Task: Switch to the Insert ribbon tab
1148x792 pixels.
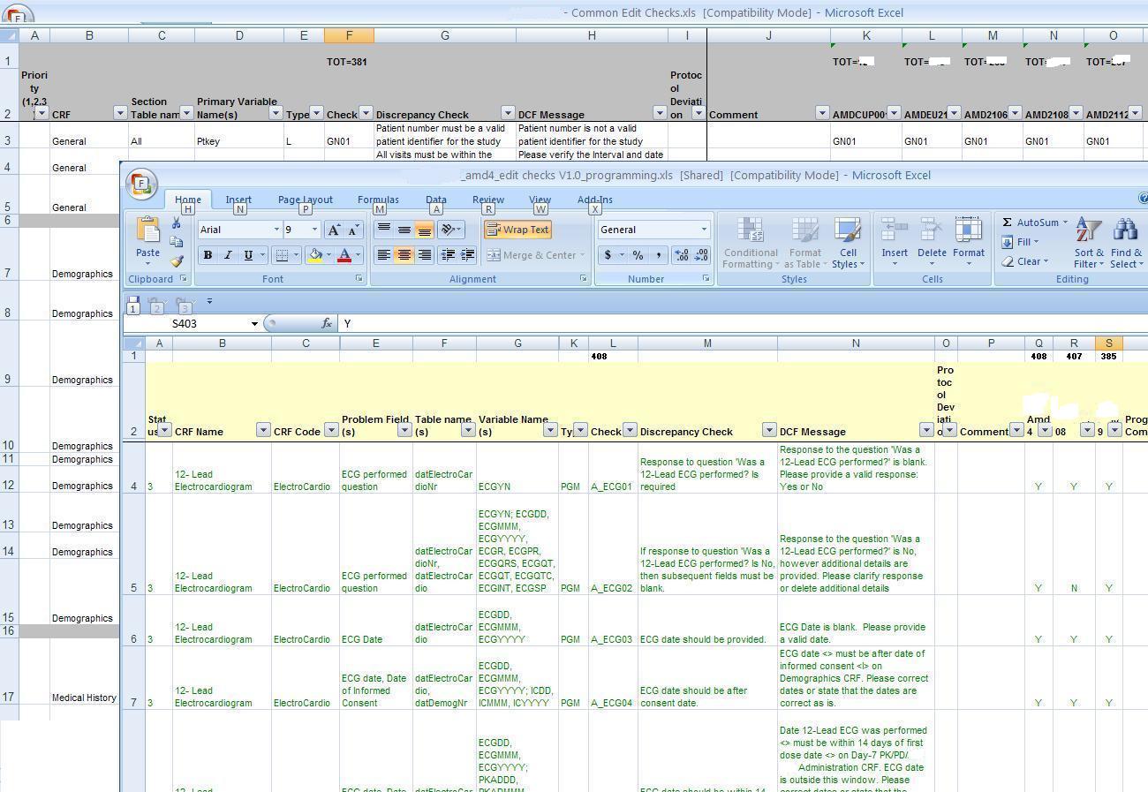Action: coord(238,200)
